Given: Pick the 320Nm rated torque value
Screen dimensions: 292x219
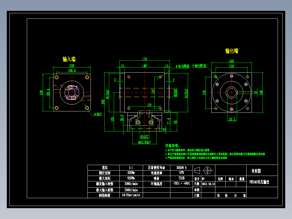Looking at the screenshot, I should coord(131,173).
